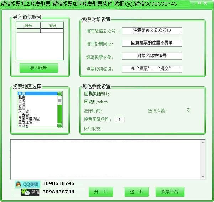Close the vote software window
The width and height of the screenshot is (214, 202).
[205, 3]
